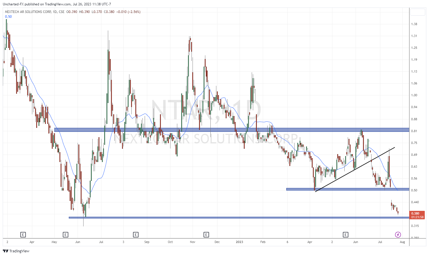Open the earnings marker E between Nov and Dec
Image resolution: width=429 pixels, height=256 pixels.
pyautogui.click(x=206, y=235)
